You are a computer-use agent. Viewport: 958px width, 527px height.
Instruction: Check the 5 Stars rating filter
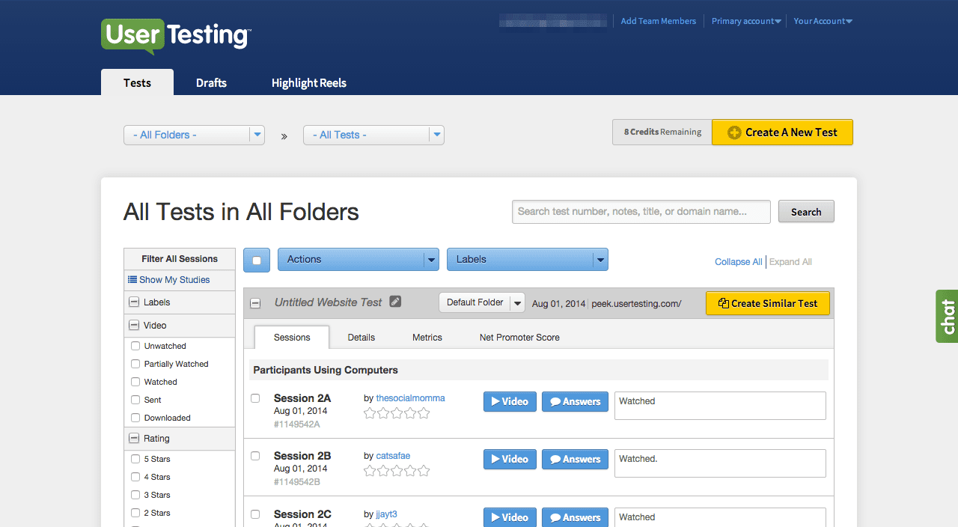tap(135, 459)
